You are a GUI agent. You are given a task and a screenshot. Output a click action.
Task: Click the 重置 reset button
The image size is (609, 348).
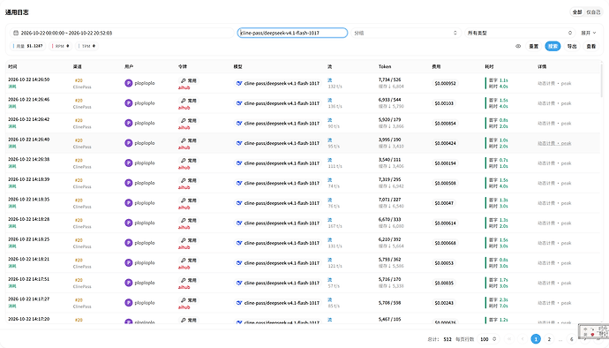534,46
